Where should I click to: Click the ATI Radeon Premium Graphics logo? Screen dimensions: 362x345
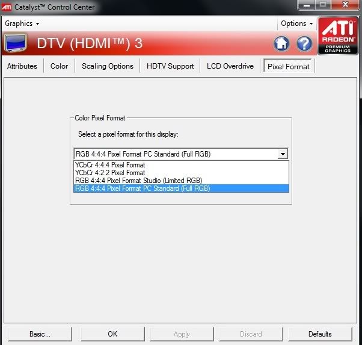[338, 36]
